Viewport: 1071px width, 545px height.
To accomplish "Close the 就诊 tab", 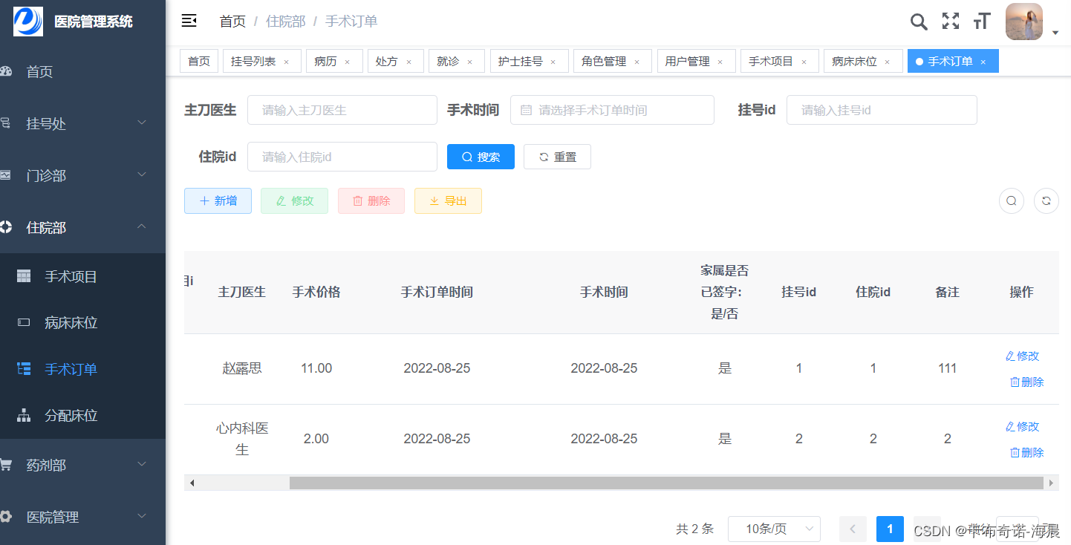I will [469, 62].
